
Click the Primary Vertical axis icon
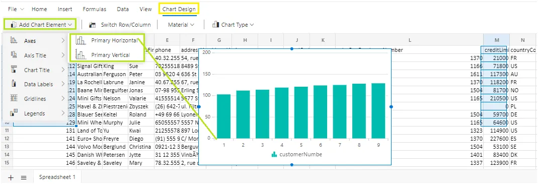pyautogui.click(x=81, y=54)
